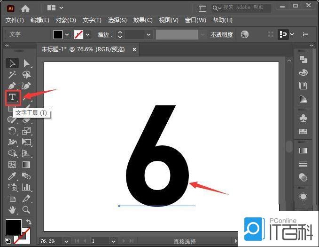Select the Slice tool

point(26,198)
